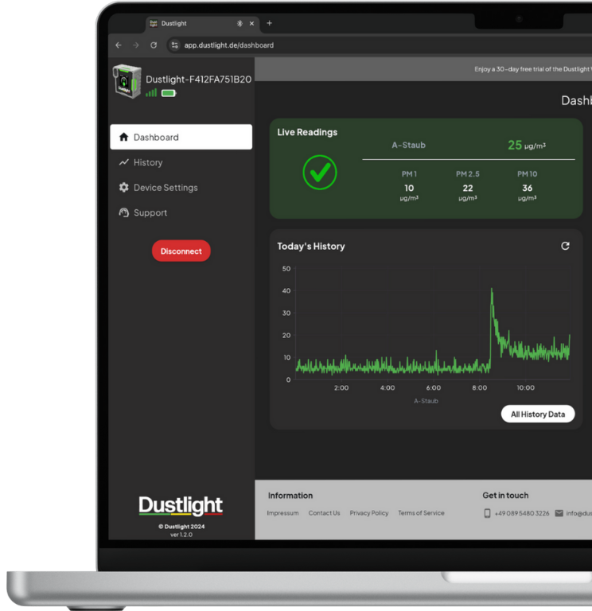
Task: Open the Terms of Service link
Action: 421,513
